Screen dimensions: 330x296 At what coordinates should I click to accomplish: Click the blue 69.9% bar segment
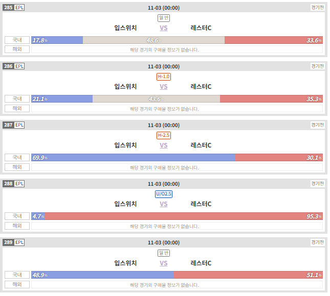click(x=133, y=158)
